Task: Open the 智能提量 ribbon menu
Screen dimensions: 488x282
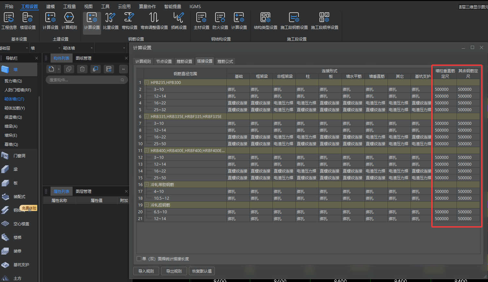Action: tap(173, 6)
